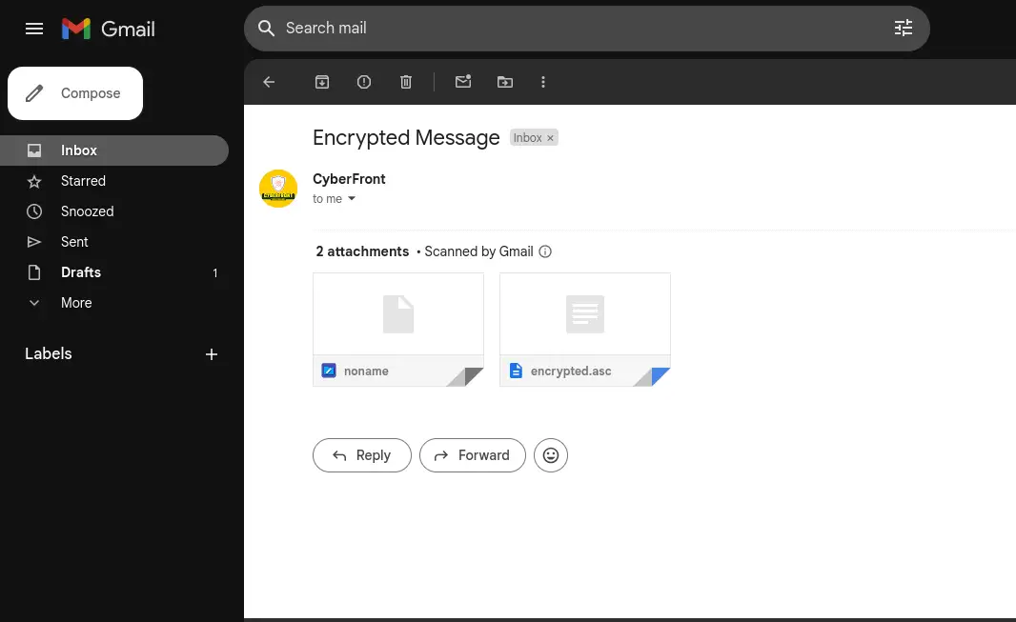Viewport: 1016px width, 622px height.
Task: Open the encrypted.asc attachment
Action: point(585,329)
